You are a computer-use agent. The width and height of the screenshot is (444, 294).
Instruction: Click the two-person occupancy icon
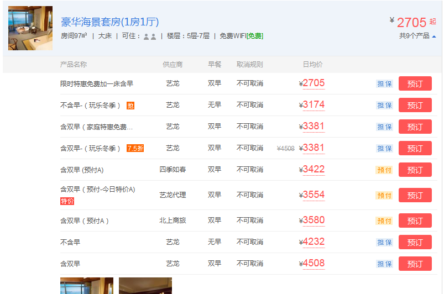click(149, 36)
